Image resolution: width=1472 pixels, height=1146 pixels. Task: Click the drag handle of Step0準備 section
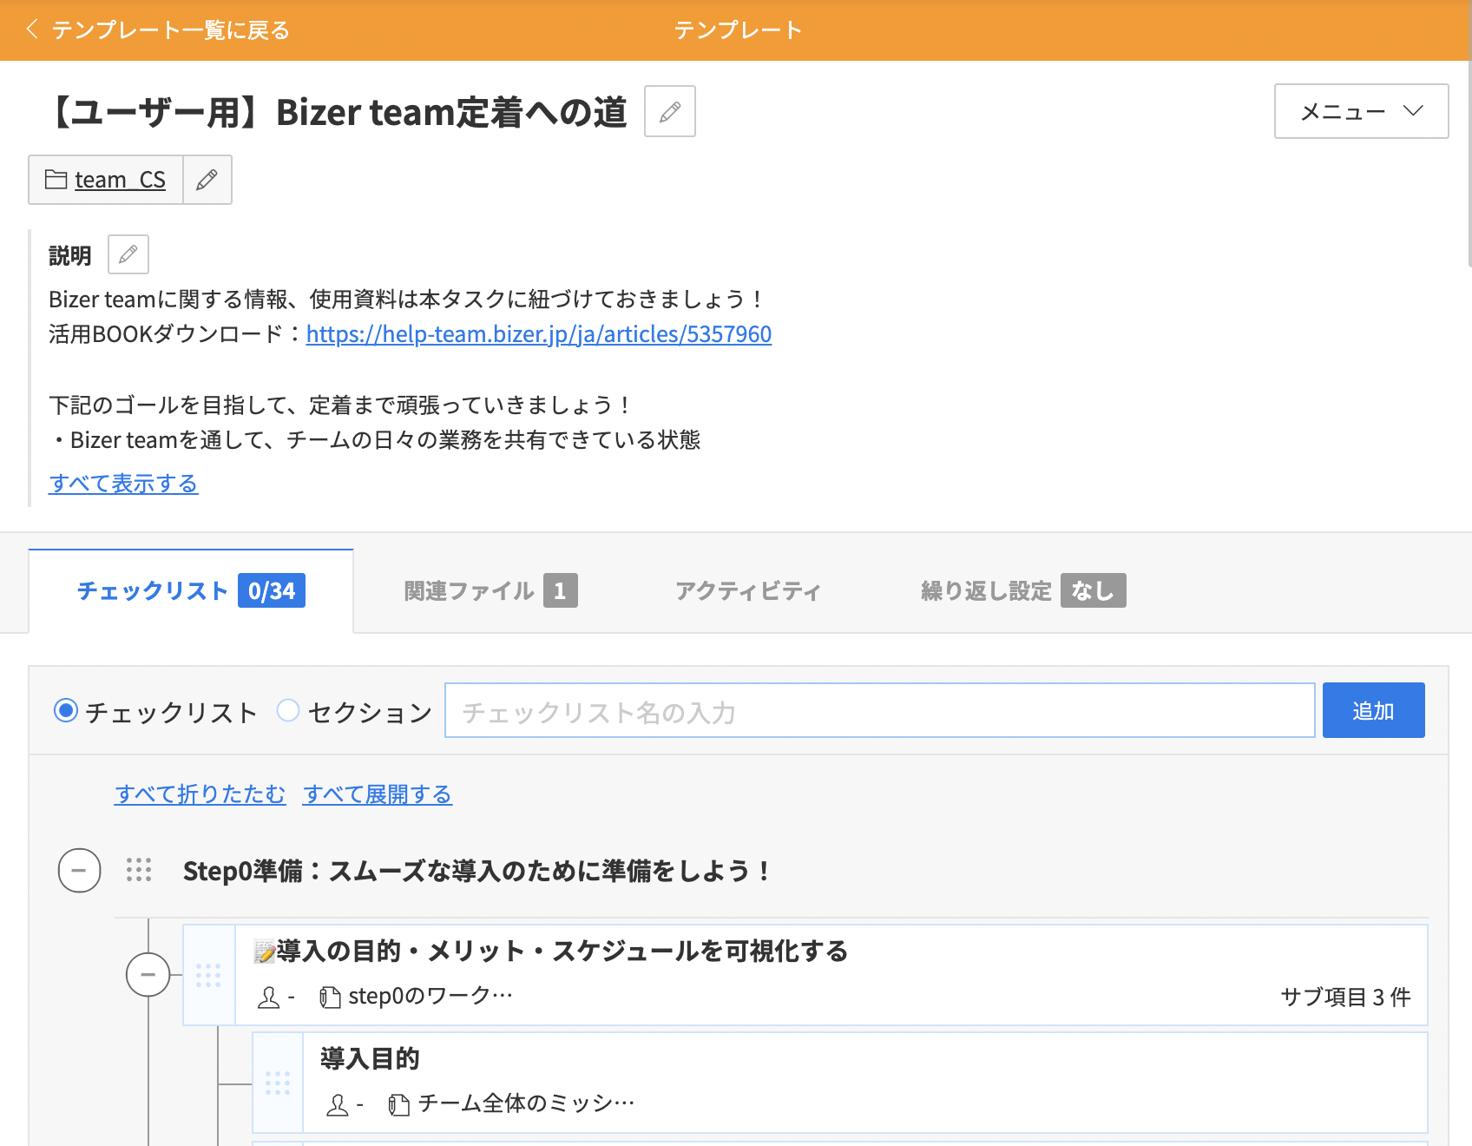[139, 870]
